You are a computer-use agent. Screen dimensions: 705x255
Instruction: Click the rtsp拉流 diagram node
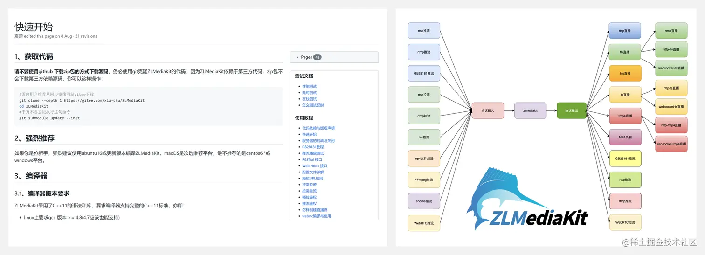coord(424,95)
